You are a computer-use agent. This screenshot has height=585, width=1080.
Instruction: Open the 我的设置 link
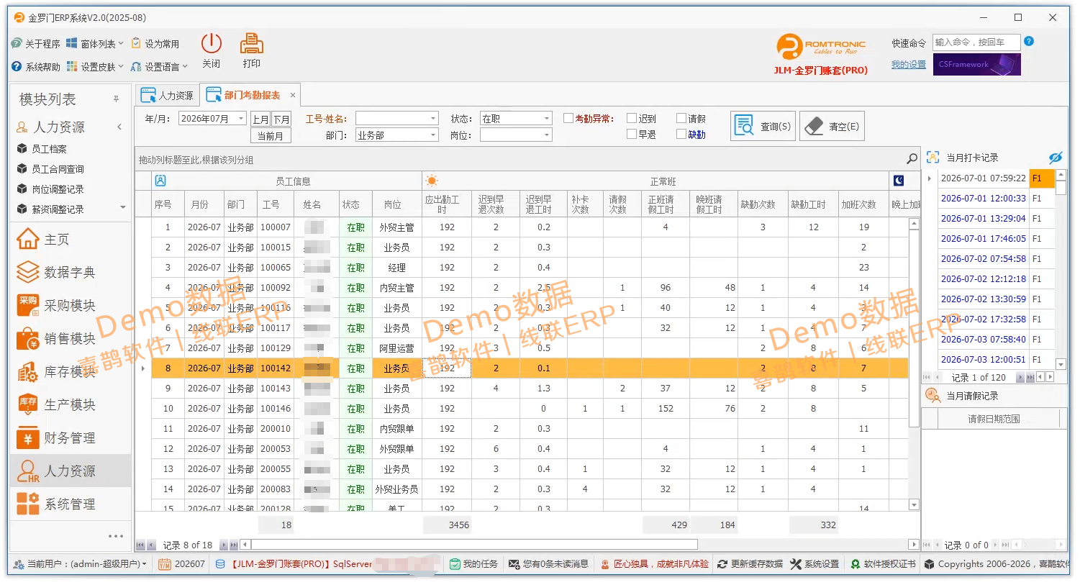click(x=909, y=65)
